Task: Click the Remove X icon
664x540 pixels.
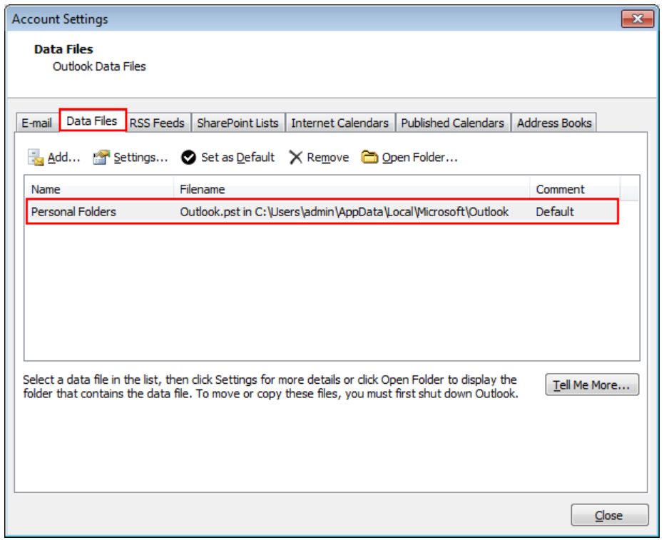Action: pyautogui.click(x=295, y=157)
